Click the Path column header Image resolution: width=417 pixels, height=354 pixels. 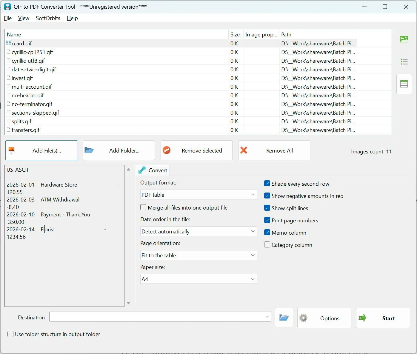pyautogui.click(x=318, y=34)
